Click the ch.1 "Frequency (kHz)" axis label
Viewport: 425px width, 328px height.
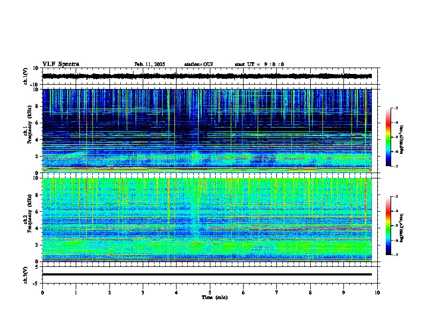coord(30,124)
